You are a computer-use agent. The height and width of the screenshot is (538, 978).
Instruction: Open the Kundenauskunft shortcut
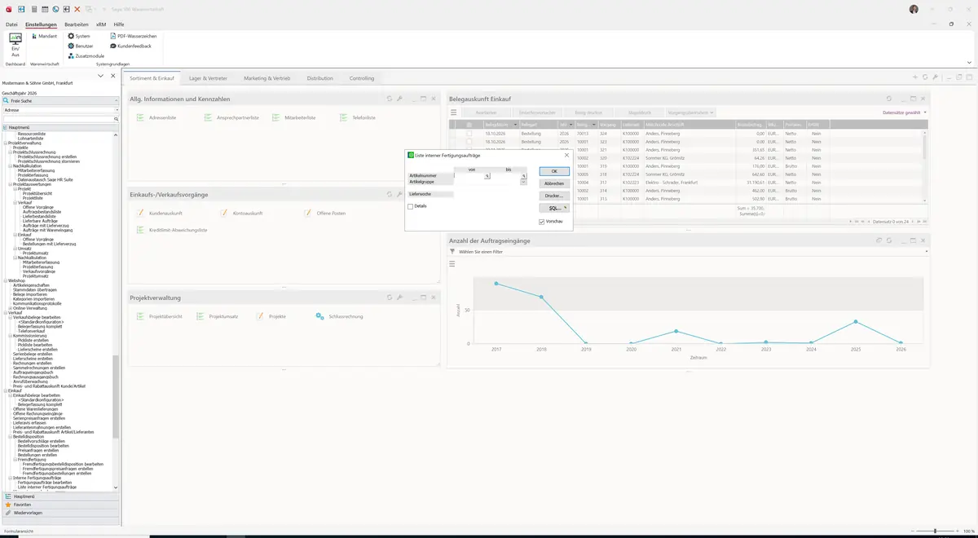159,214
